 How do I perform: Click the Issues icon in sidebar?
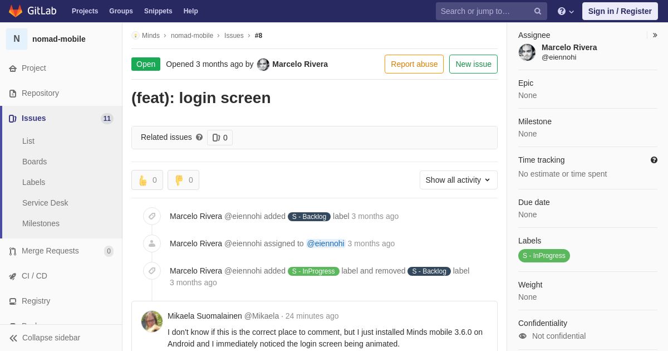(13, 119)
